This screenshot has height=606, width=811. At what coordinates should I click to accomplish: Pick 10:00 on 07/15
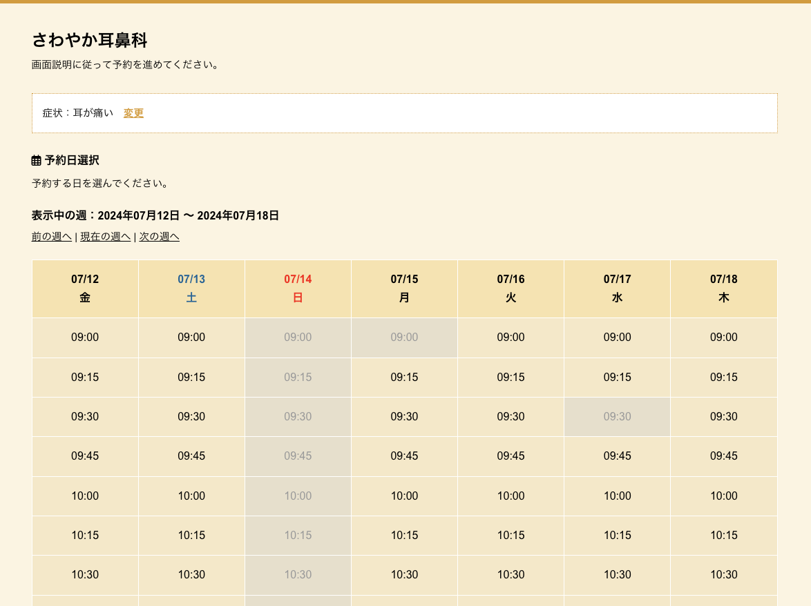coord(405,496)
